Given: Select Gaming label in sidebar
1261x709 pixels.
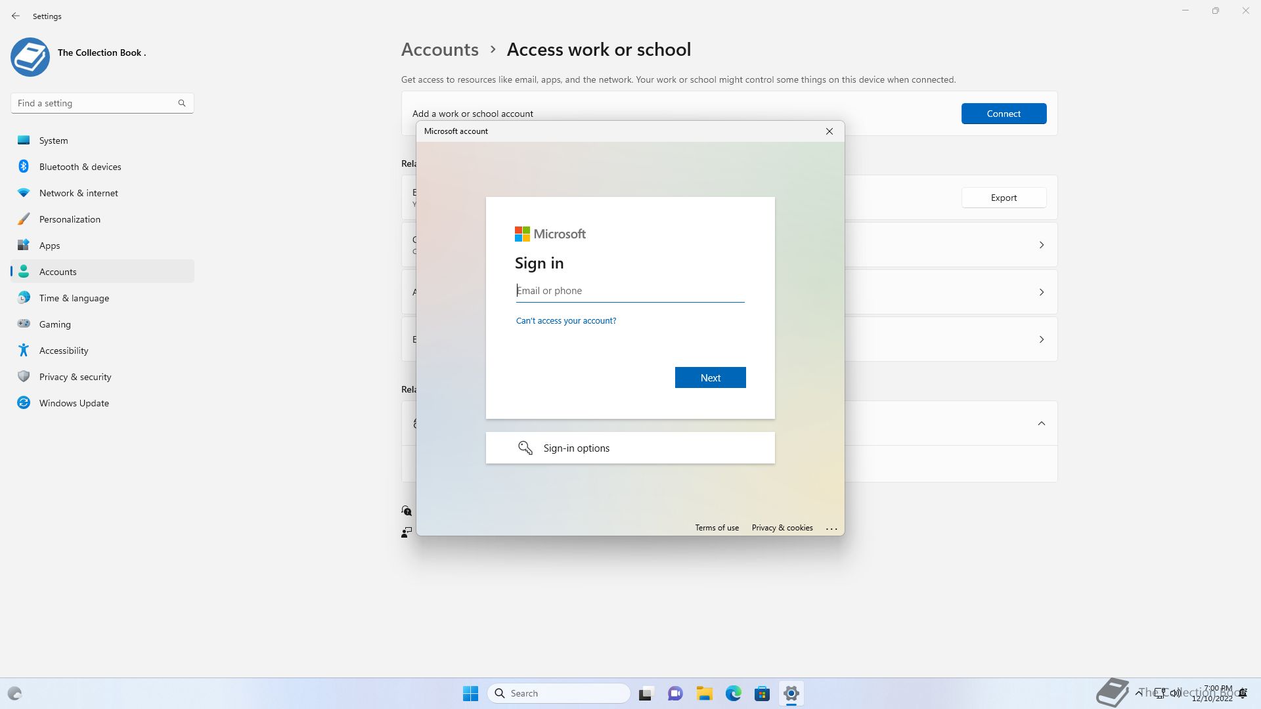Looking at the screenshot, I should 55,324.
